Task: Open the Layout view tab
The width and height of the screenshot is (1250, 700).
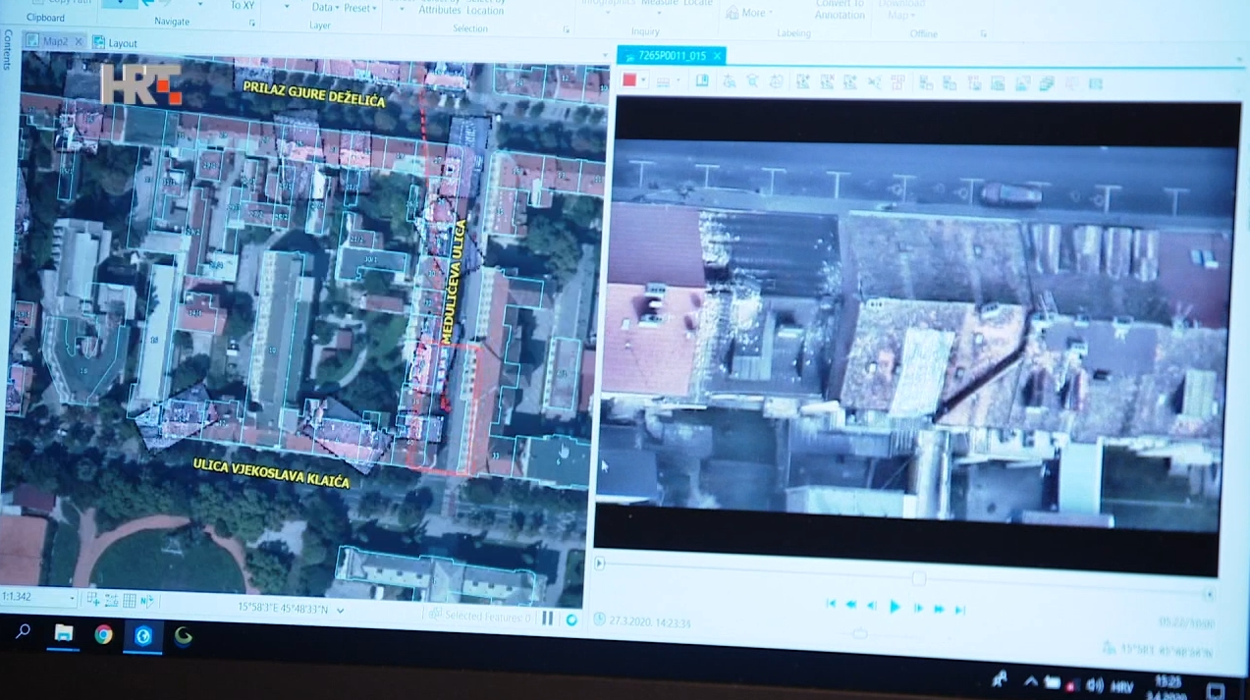Action: point(115,43)
